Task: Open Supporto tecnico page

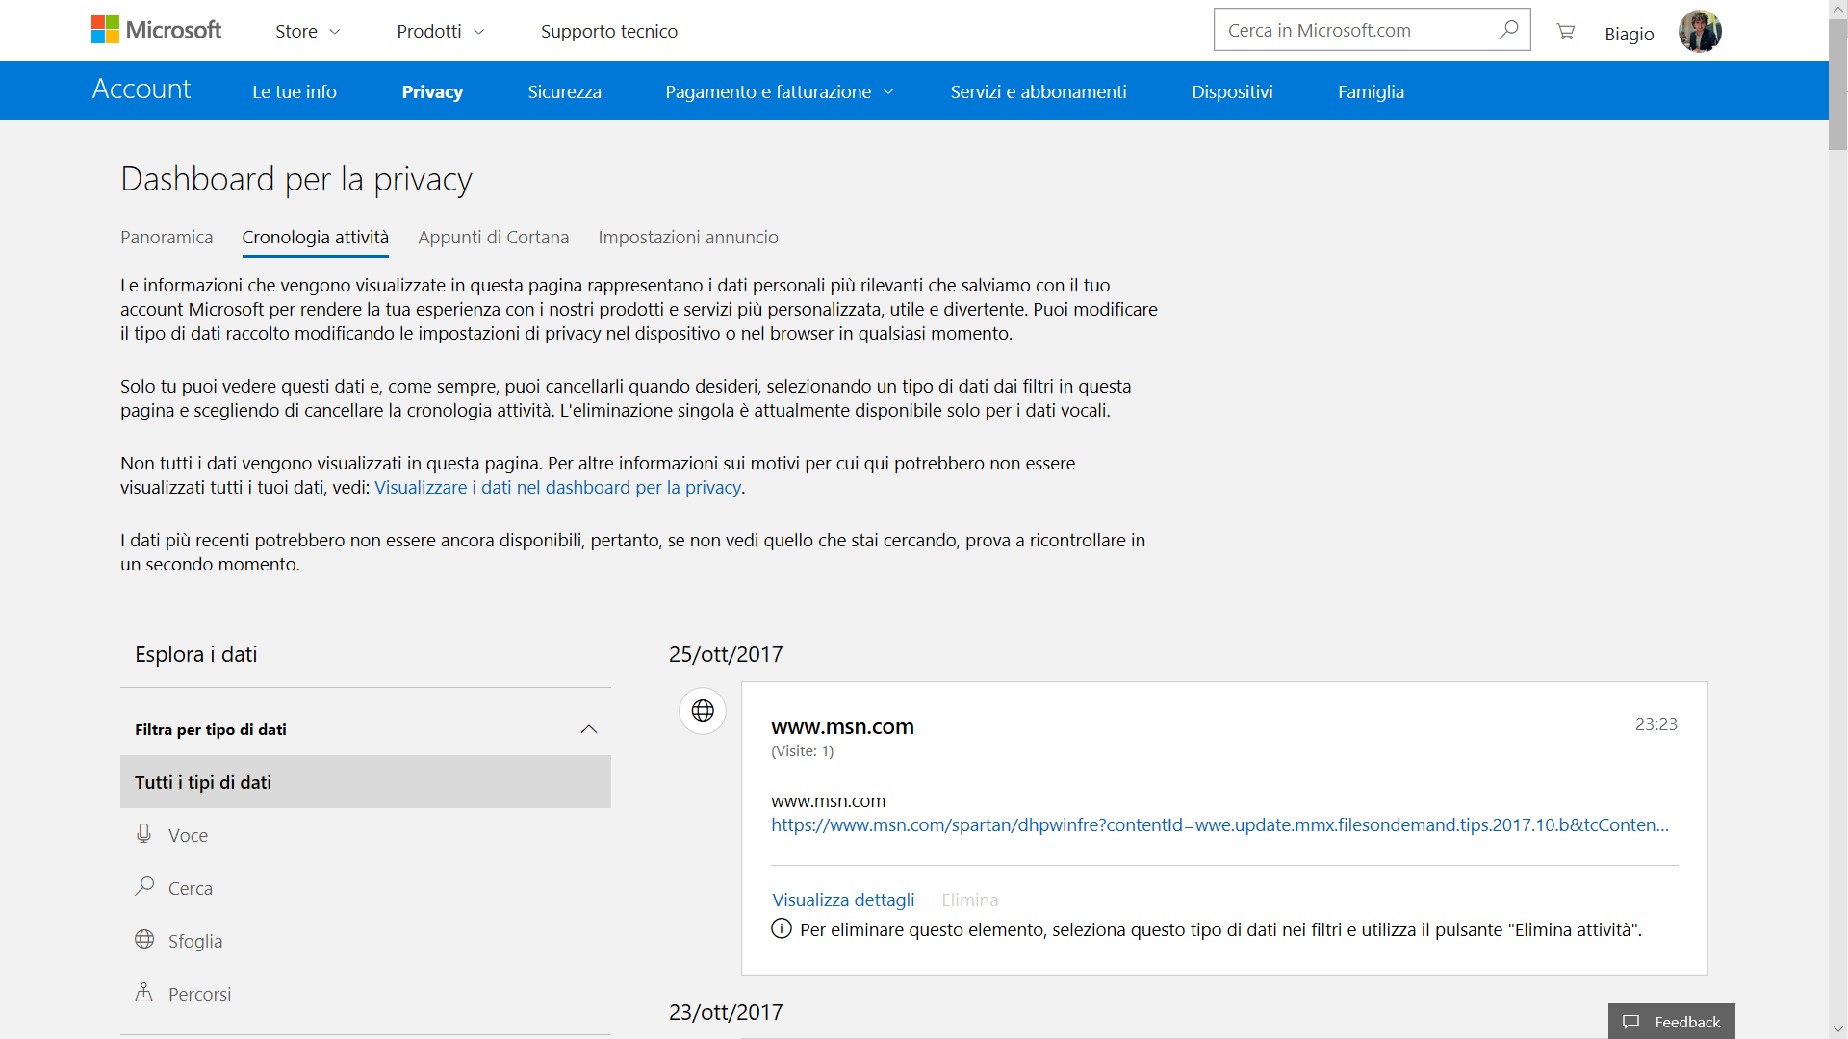Action: (x=609, y=32)
